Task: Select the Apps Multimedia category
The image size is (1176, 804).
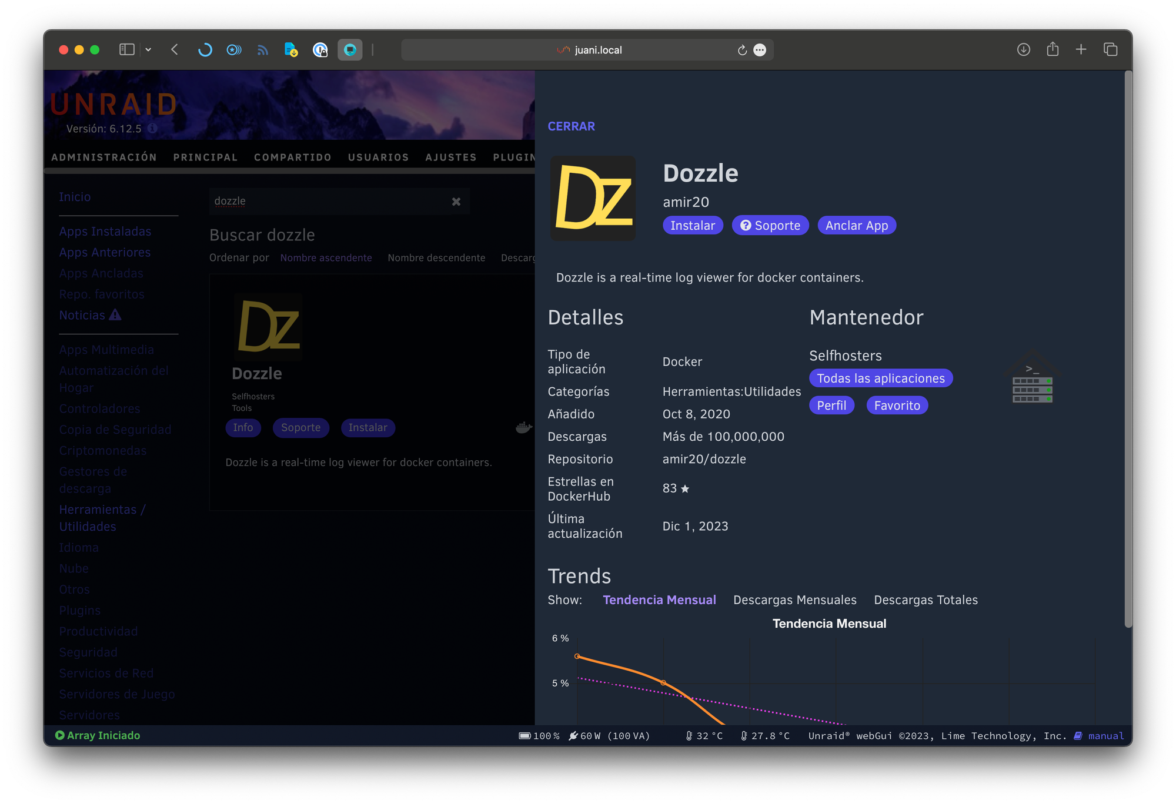Action: pos(106,350)
